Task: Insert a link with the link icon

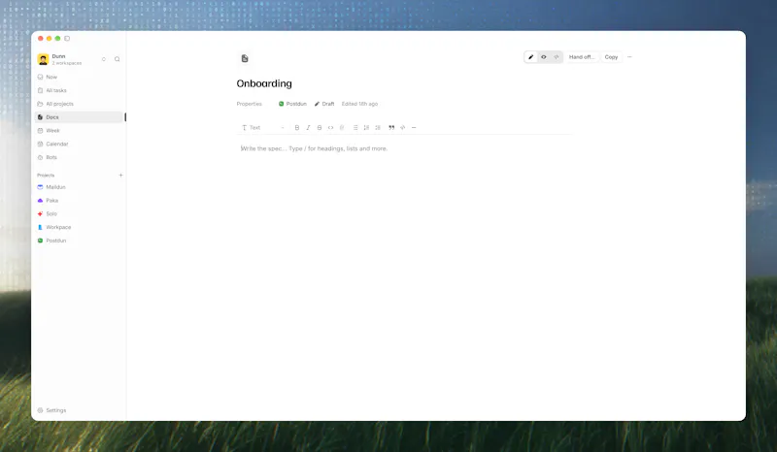Action: (342, 128)
